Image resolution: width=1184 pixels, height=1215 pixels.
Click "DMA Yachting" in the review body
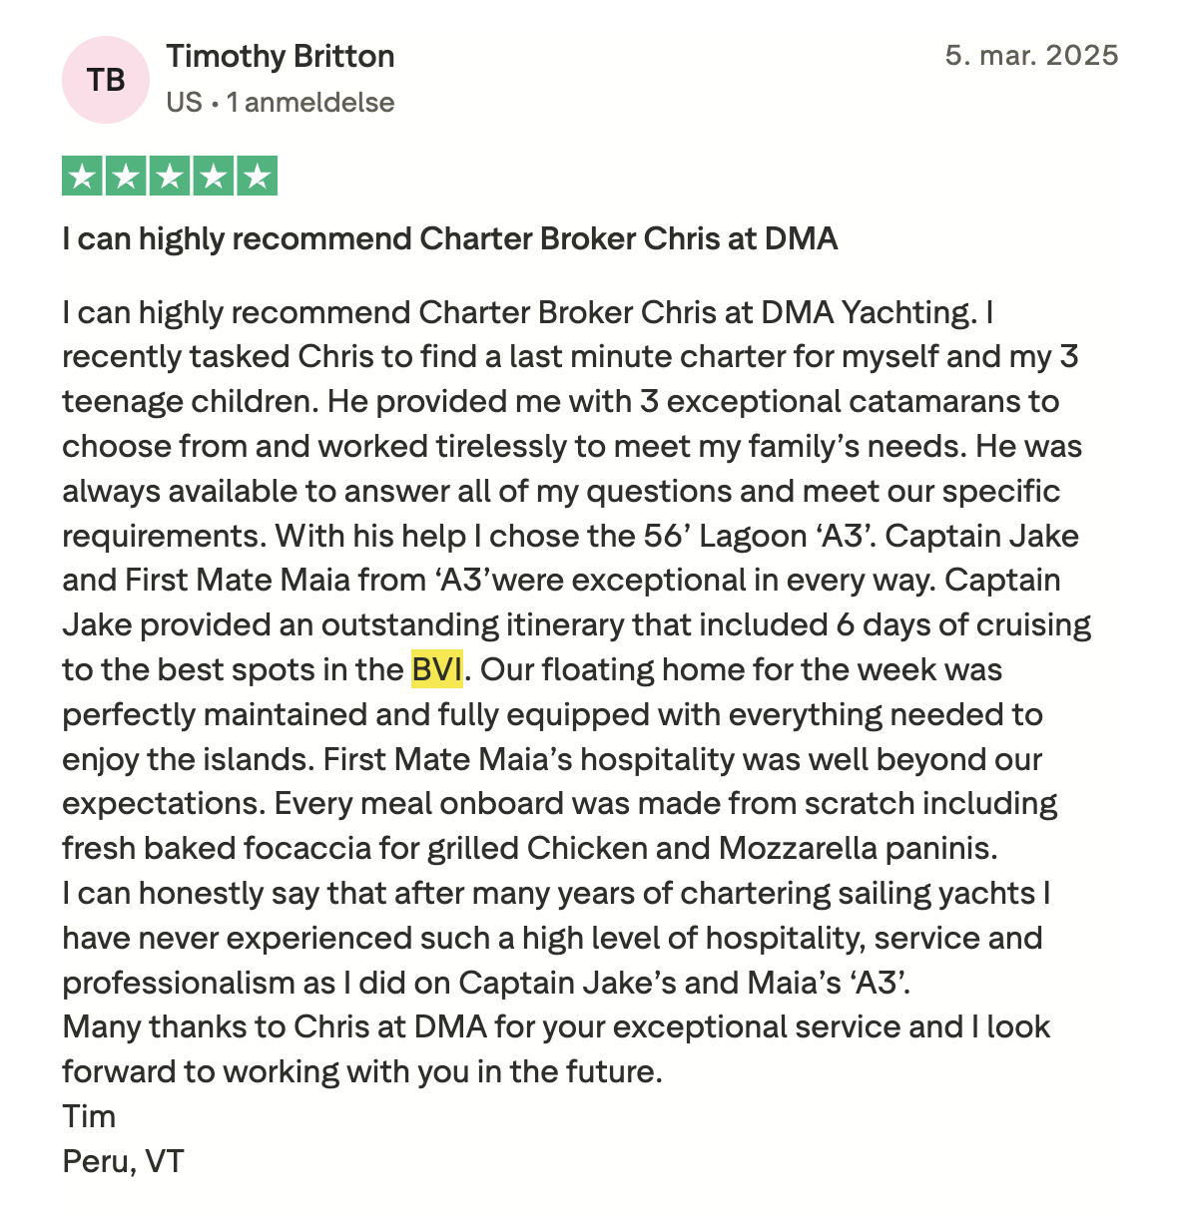(x=866, y=313)
